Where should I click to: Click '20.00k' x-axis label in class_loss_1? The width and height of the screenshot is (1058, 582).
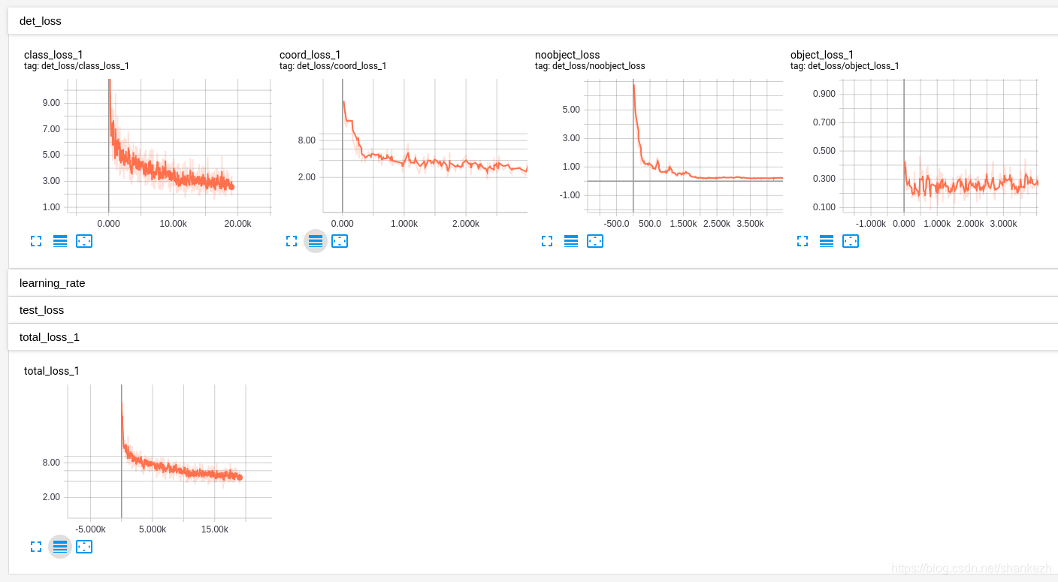click(238, 224)
